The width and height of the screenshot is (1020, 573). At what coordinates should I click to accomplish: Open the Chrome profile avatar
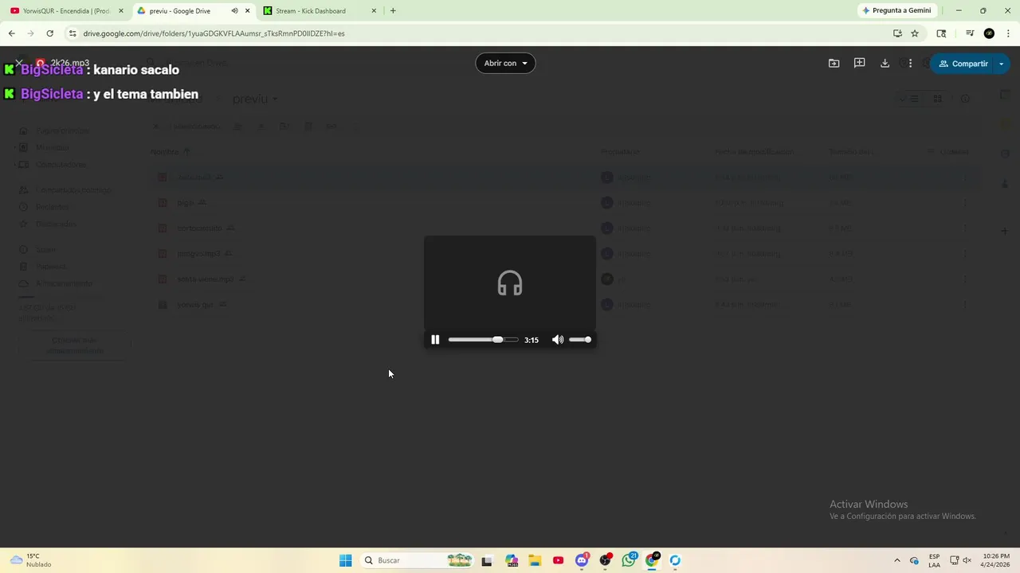coord(989,33)
